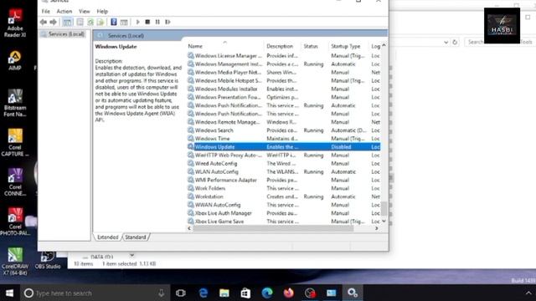Open Bitstream Font Navigator desktop icon
The image size is (536, 301).
click(15, 103)
